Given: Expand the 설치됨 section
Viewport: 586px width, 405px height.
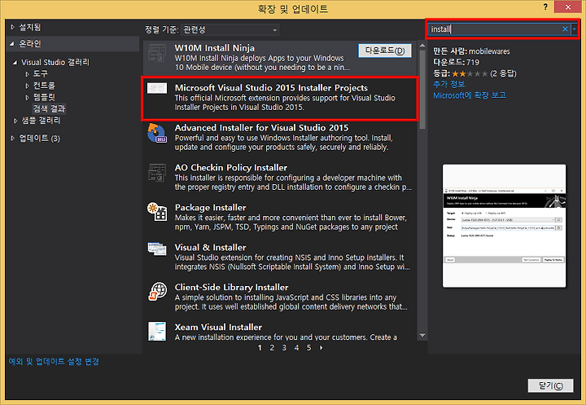Looking at the screenshot, I should [x=12, y=27].
